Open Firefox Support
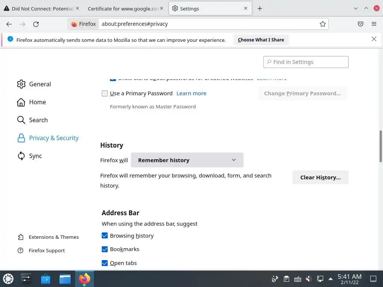Viewport: 383px width, 287px height. click(x=41, y=250)
